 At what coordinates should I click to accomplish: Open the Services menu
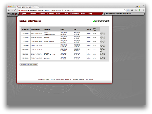[x=50, y=14]
